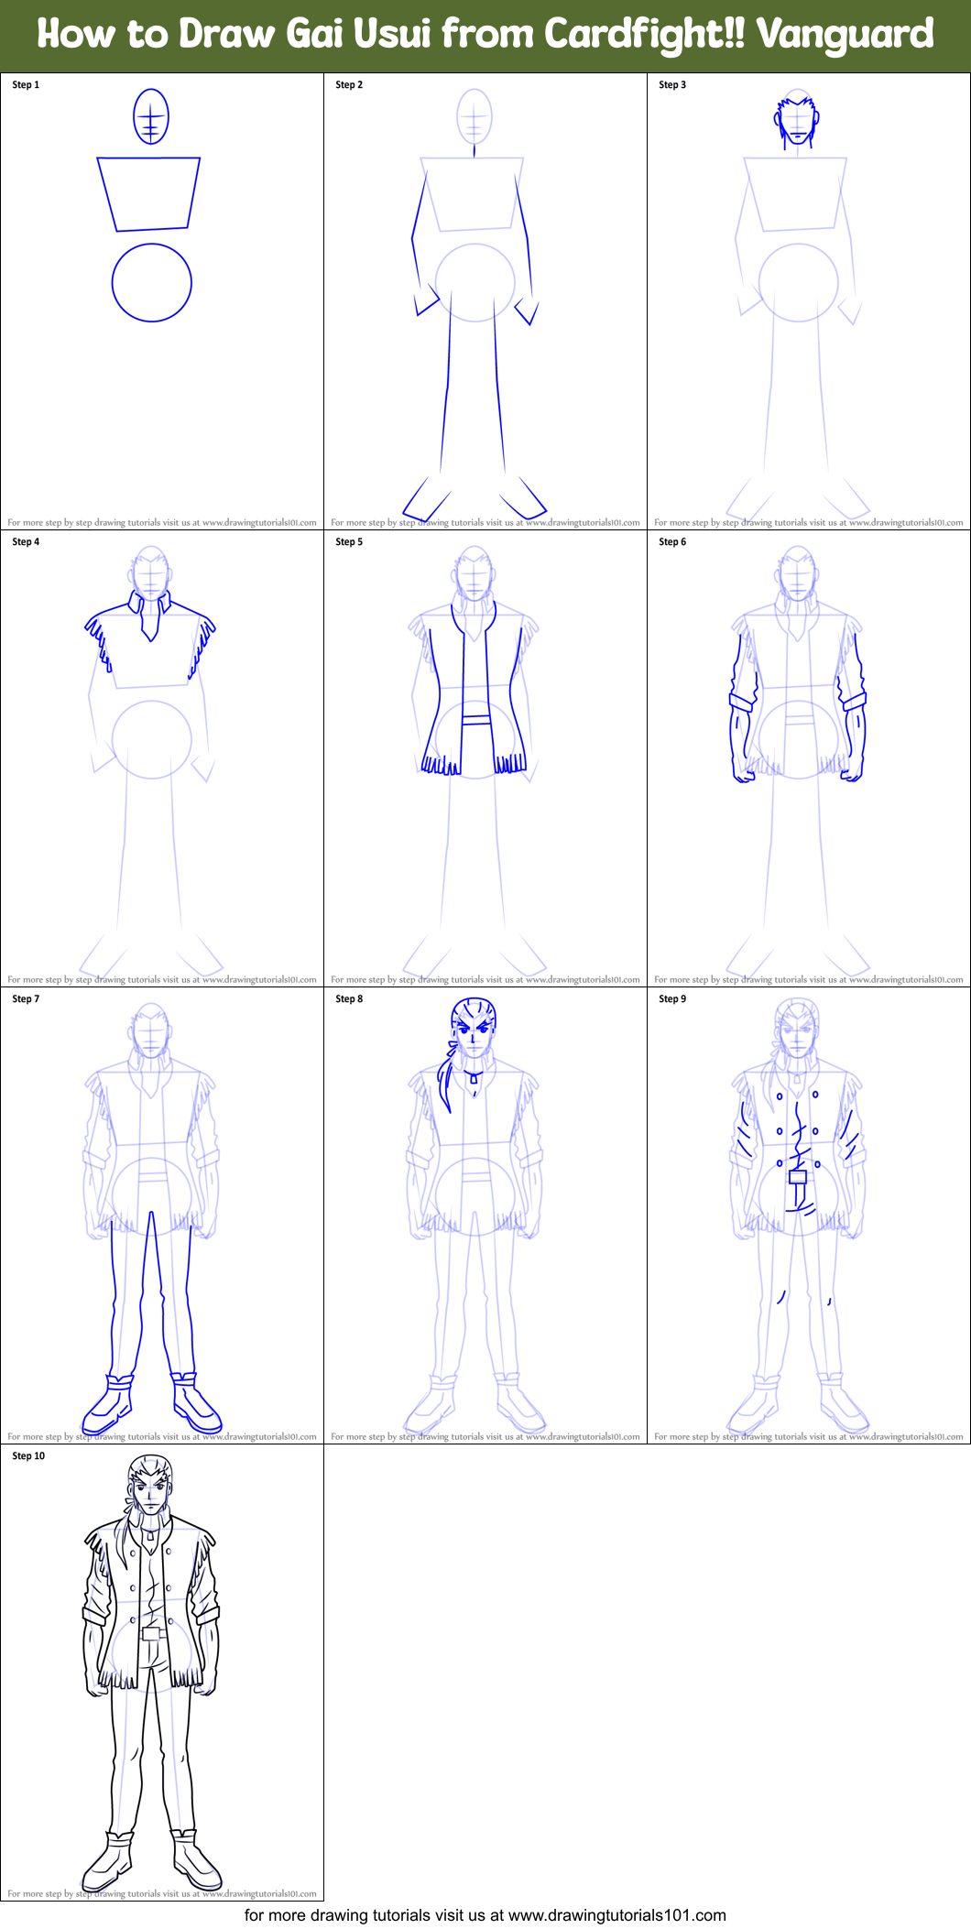Image resolution: width=971 pixels, height=1929 pixels.
Task: Click the 'Step 6' label
Action: point(672,541)
